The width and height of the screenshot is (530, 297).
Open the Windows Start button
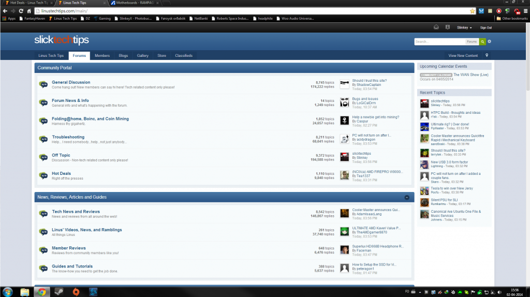click(7, 292)
